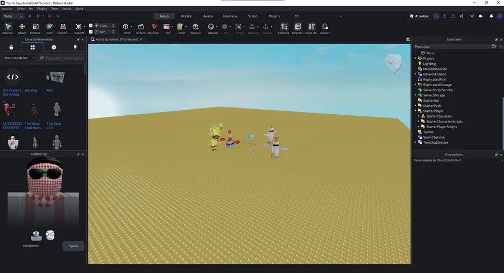This screenshot has width=504, height=273.
Task: Click the cloud status icon
Action: [x=480, y=16]
